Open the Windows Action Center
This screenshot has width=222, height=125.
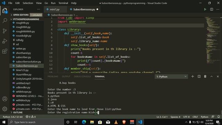[218, 122]
